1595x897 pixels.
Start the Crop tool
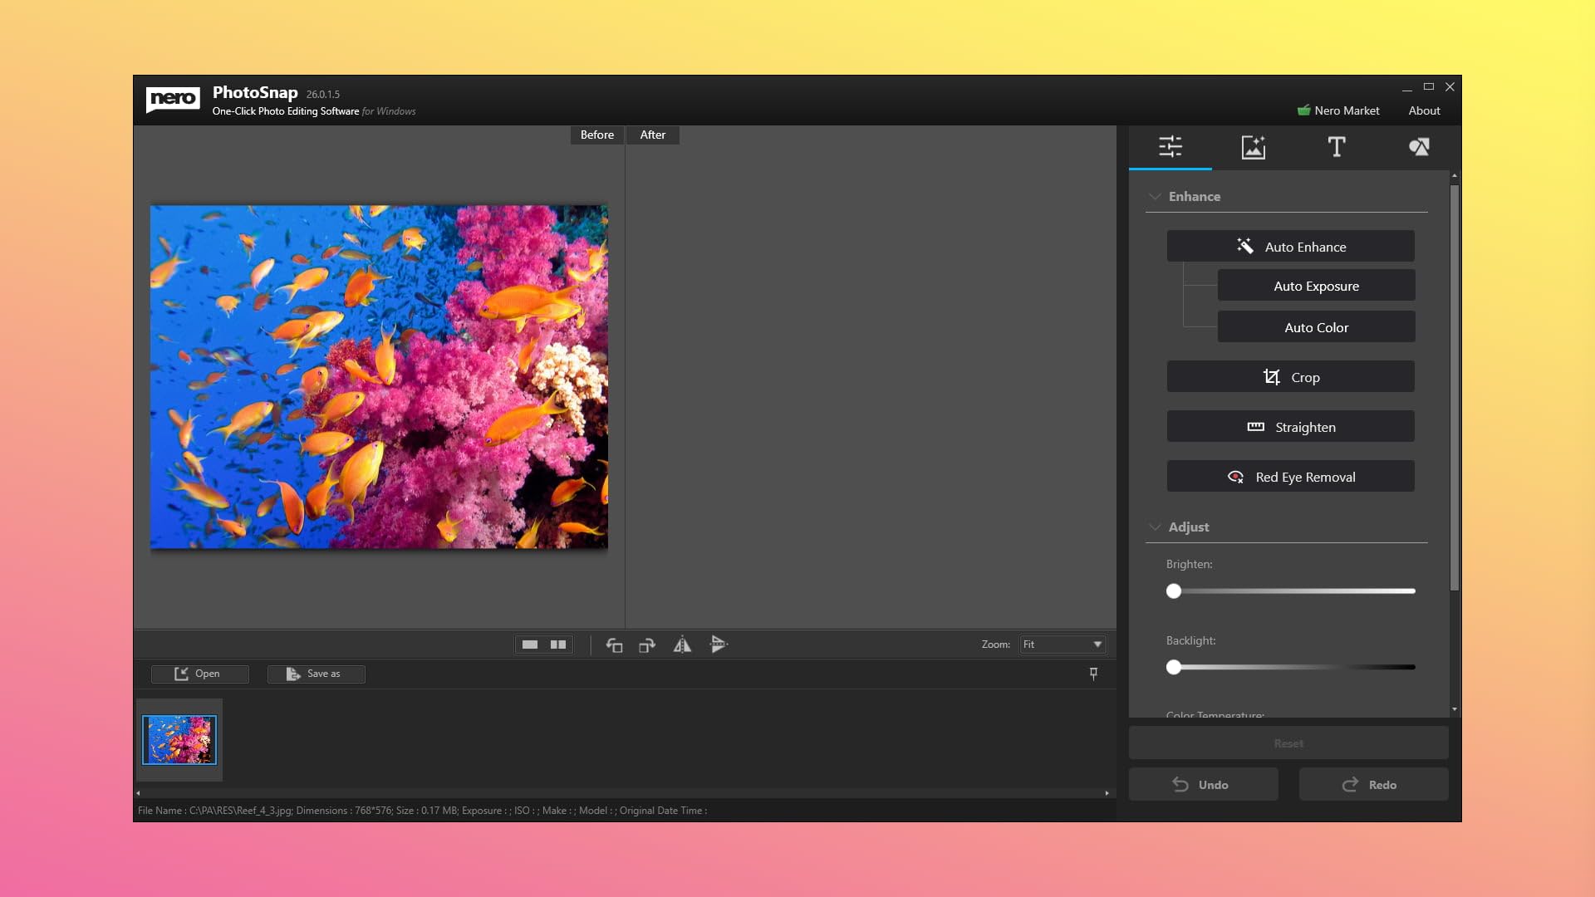click(x=1290, y=377)
